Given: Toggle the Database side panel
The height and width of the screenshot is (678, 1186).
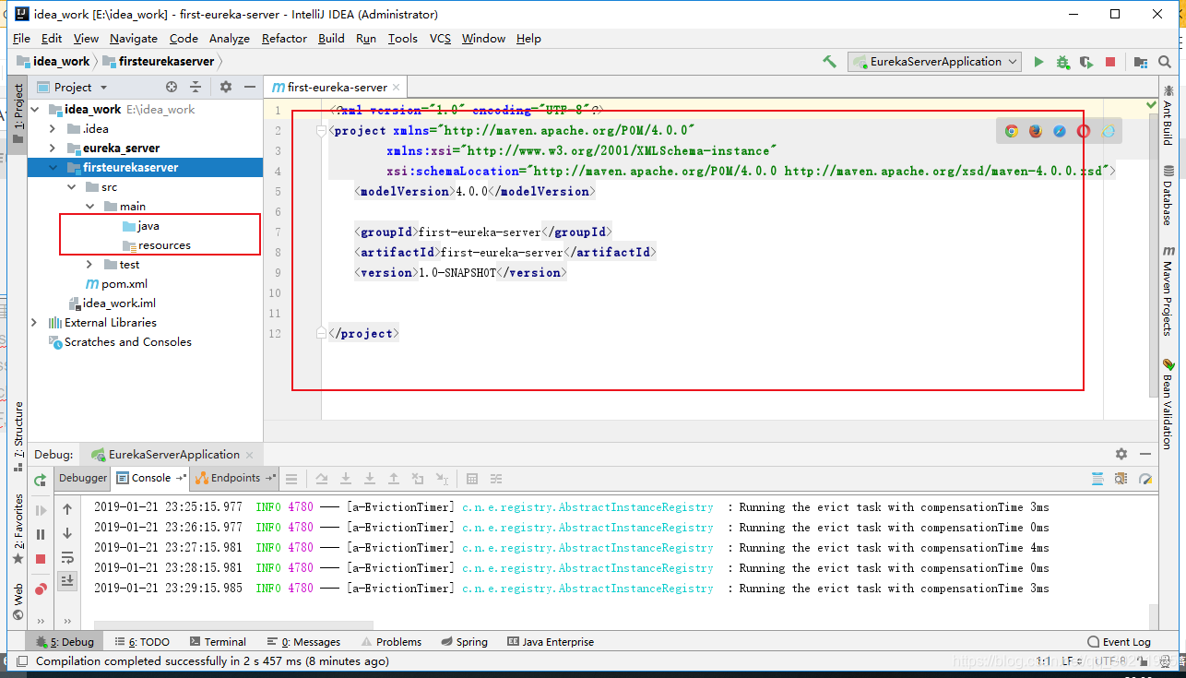Looking at the screenshot, I should (x=1168, y=195).
